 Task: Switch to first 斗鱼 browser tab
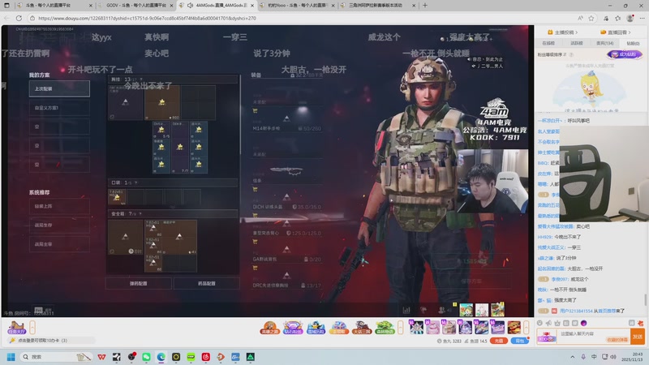coord(54,6)
